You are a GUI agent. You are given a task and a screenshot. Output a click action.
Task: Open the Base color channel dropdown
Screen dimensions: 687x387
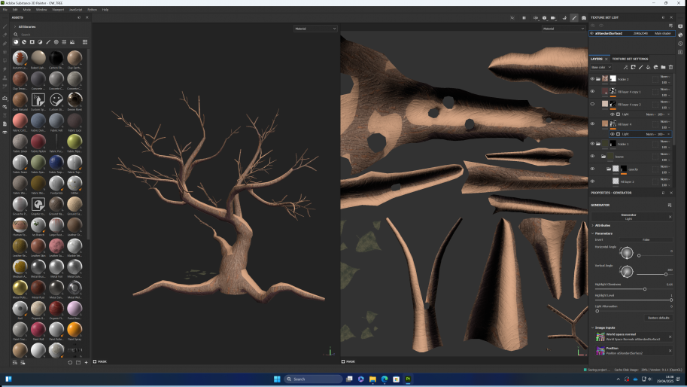point(601,67)
